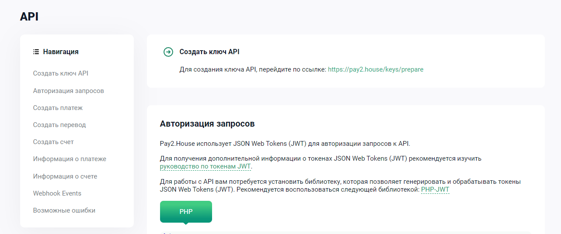Open the Создать ключ API navigation link

click(61, 73)
